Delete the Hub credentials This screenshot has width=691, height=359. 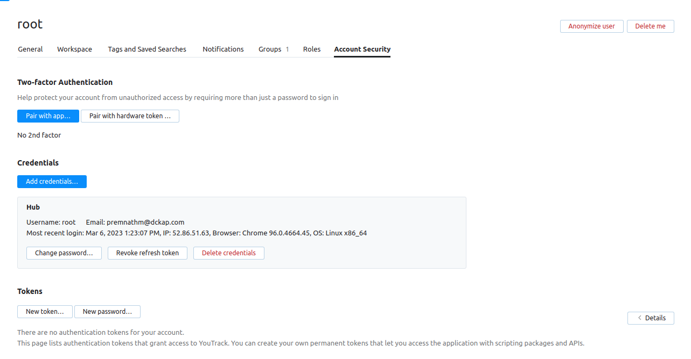(228, 253)
